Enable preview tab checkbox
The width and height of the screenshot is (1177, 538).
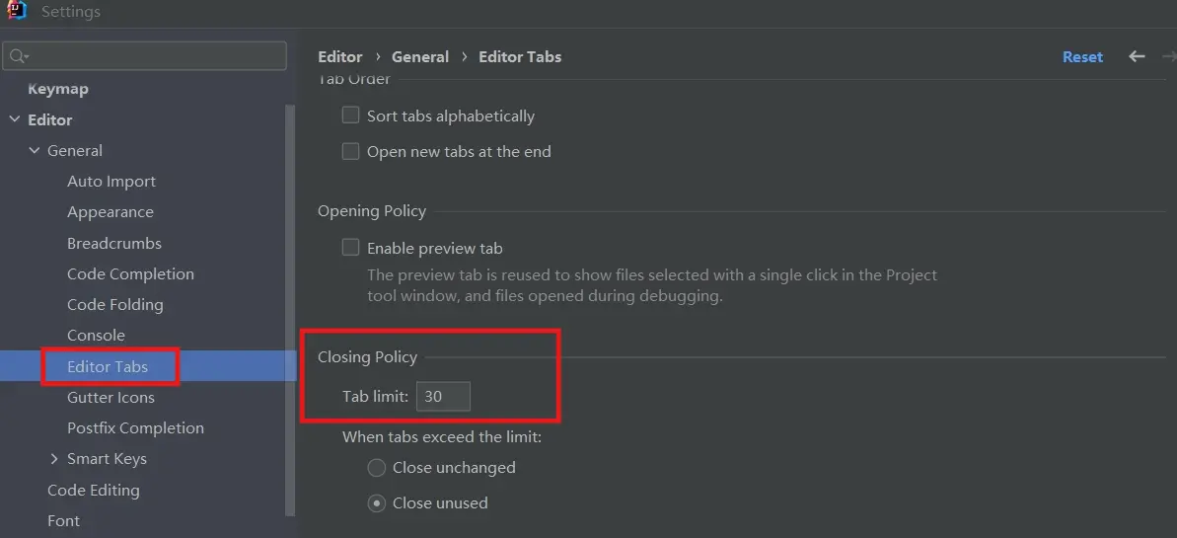coord(350,247)
